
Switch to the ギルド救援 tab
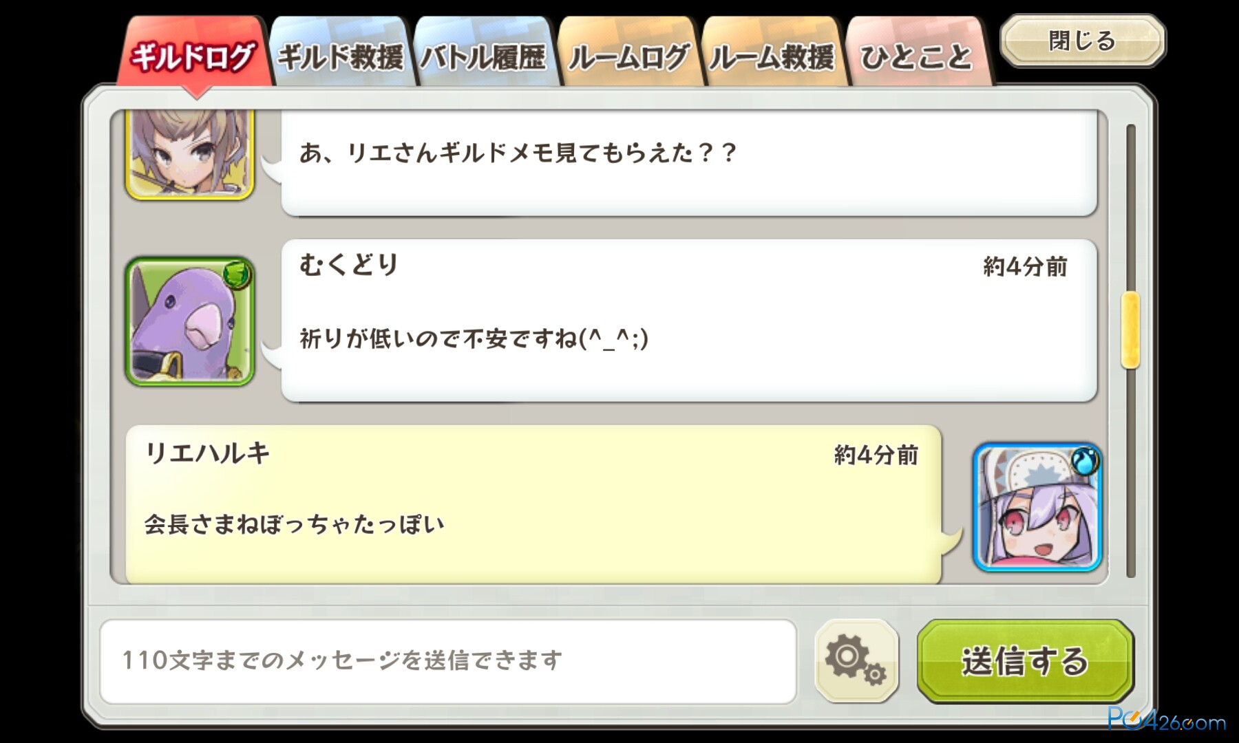click(341, 55)
